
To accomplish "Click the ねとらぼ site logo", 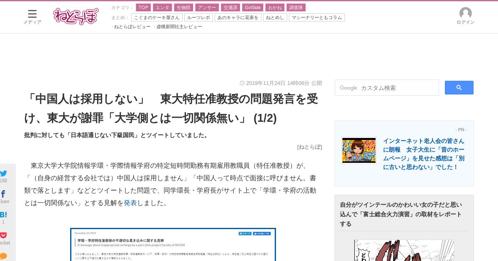I will [76, 16].
